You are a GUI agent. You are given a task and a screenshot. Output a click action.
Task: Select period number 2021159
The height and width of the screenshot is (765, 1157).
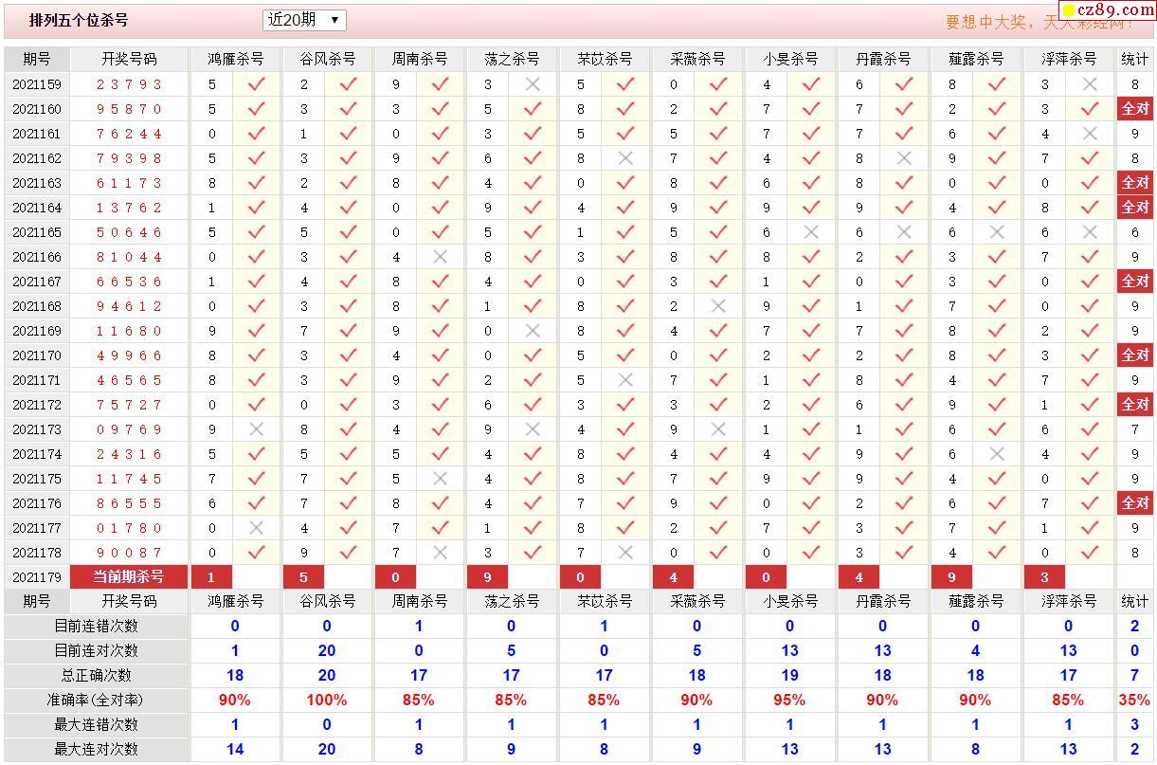click(37, 84)
